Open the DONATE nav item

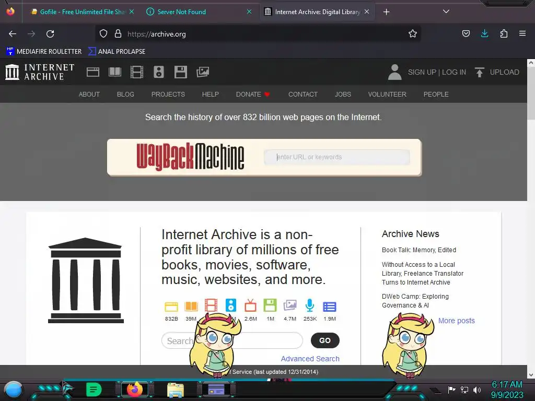coord(253,94)
